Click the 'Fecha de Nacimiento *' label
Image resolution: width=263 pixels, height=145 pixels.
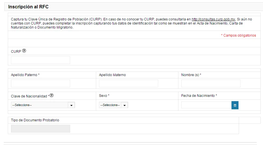point(199,96)
